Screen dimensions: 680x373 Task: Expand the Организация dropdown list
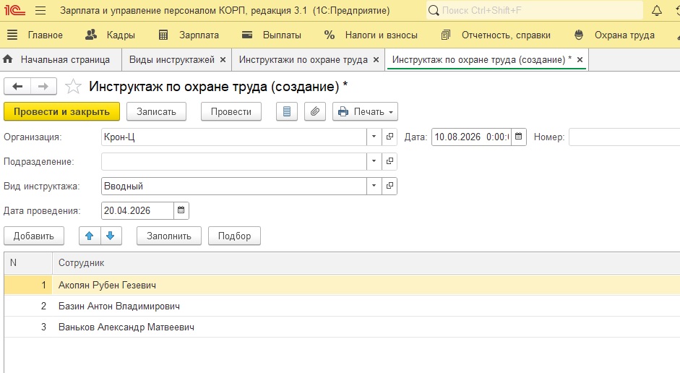tap(374, 137)
